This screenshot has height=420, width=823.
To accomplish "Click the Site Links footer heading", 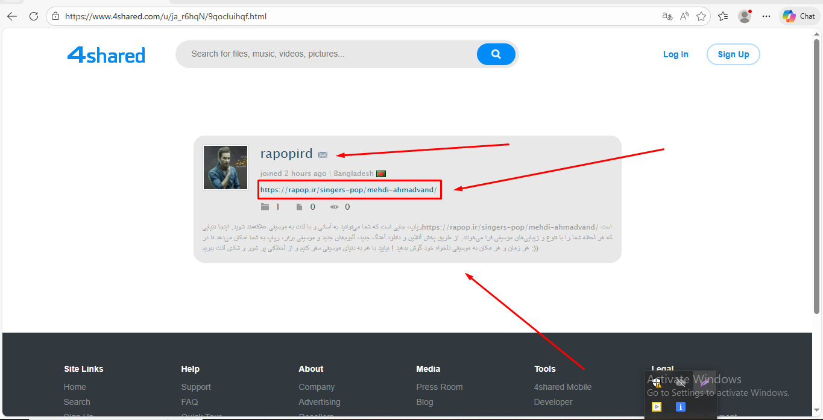I will (x=84, y=369).
